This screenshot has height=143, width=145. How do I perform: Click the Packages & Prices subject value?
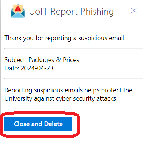(54, 60)
